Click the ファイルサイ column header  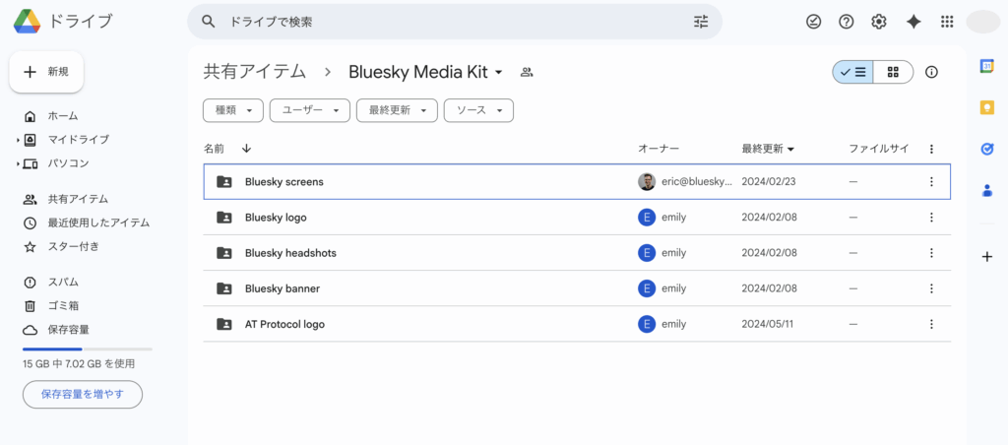click(x=879, y=150)
